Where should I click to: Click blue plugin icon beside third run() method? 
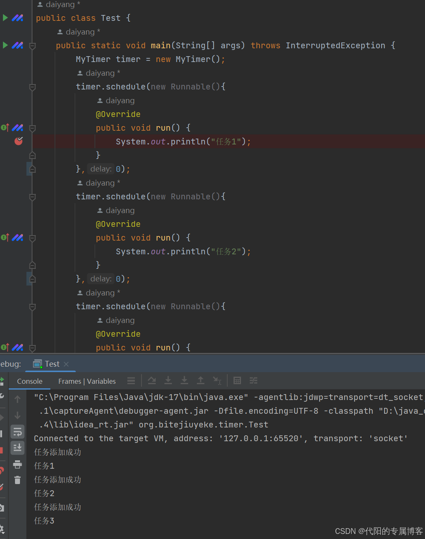[17, 348]
